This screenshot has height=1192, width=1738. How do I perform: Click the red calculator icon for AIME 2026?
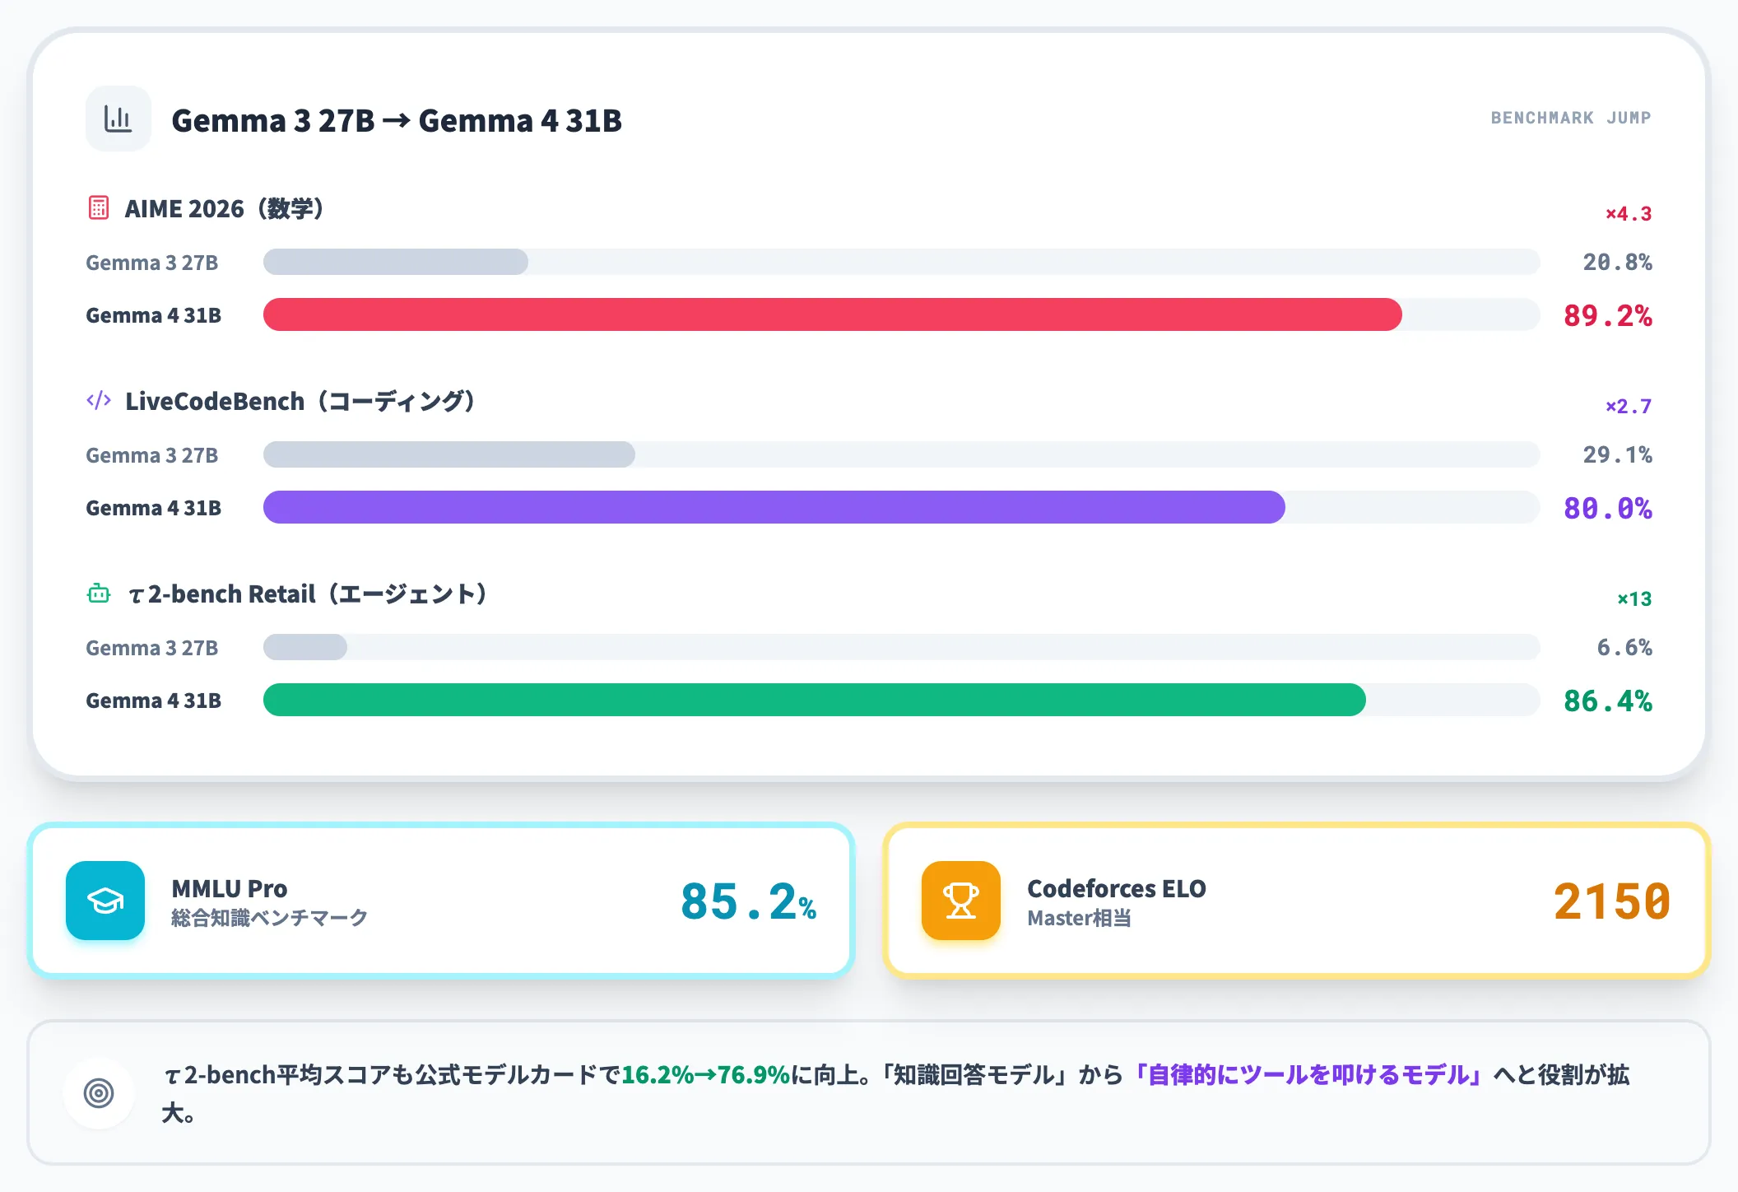point(99,207)
